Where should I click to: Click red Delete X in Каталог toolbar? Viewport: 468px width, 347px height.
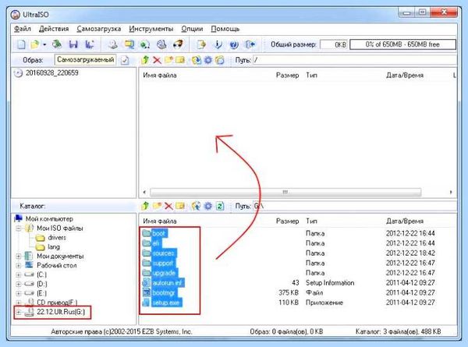[x=168, y=206]
